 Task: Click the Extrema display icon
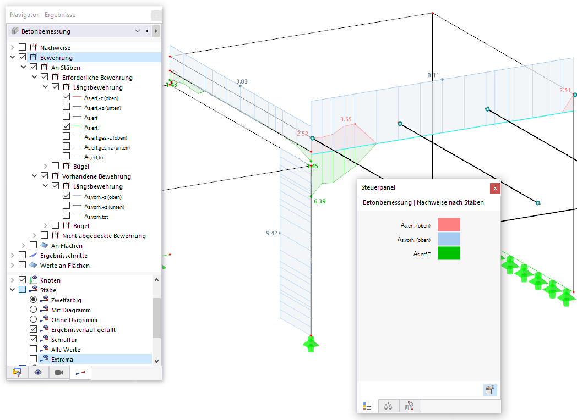(44, 358)
